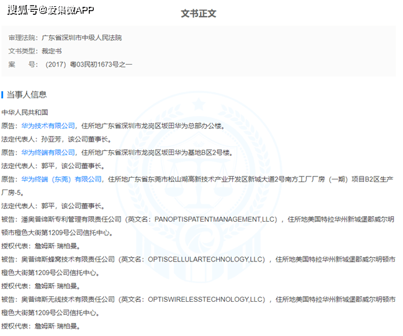Select the English name OPTISWIRELESSTECHNOLOGY,LLC
This screenshot has width=403, height=336.
tap(206, 299)
